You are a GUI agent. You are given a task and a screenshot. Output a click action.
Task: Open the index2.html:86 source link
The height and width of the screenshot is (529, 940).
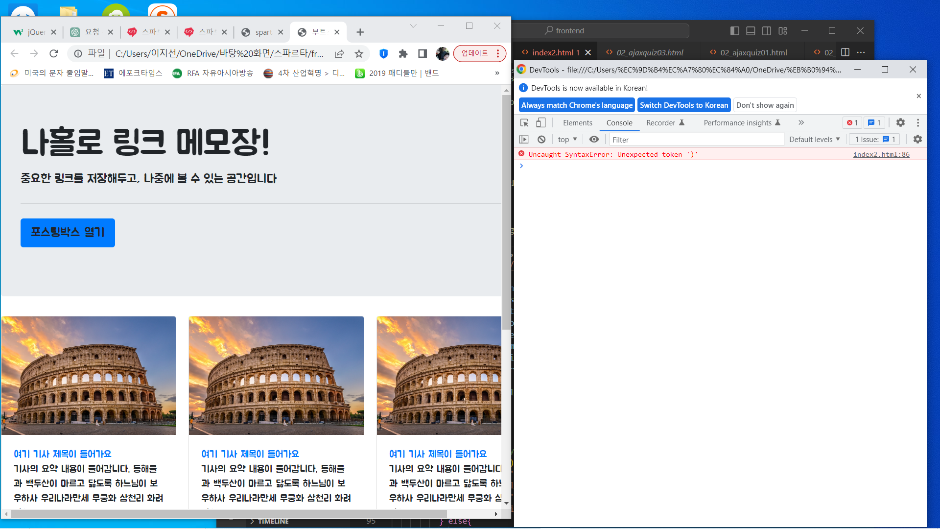pos(881,154)
